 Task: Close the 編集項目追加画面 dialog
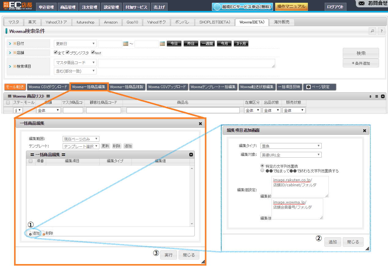click(x=364, y=131)
